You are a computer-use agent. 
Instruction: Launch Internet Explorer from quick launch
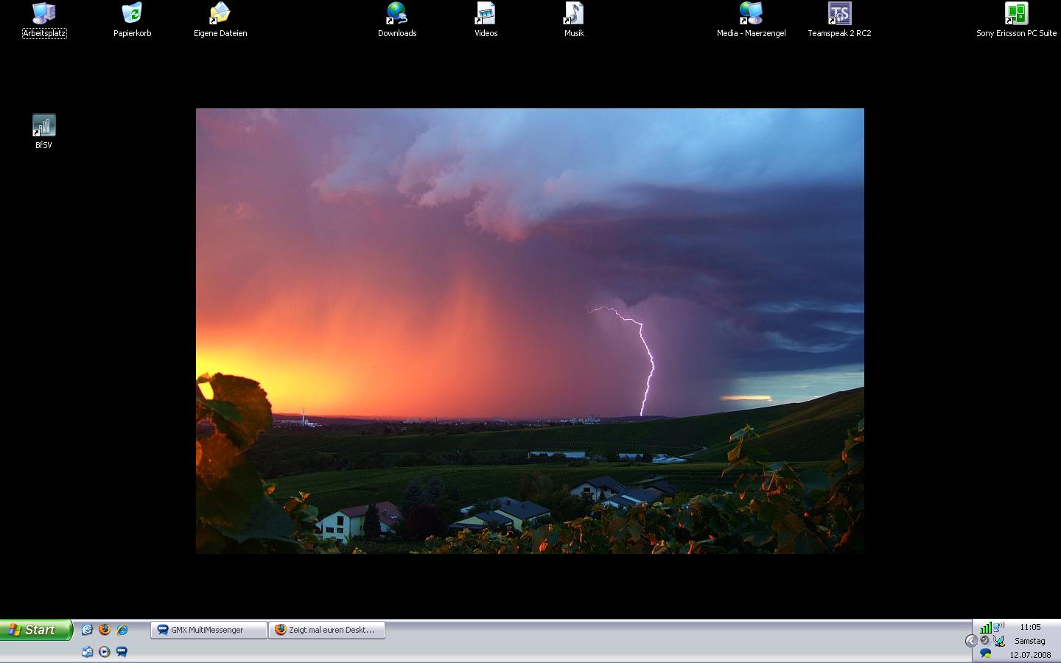[122, 630]
